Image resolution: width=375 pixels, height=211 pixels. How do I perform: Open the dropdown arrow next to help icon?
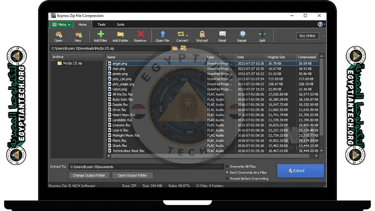[324, 24]
